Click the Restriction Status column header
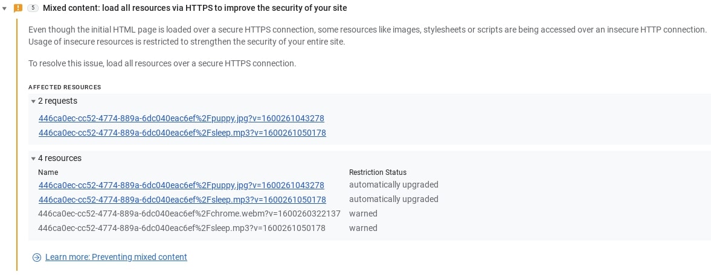The height and width of the screenshot is (275, 711). coord(378,172)
